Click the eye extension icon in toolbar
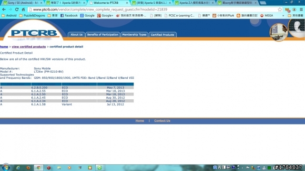This screenshot has height=171, width=305. coord(294,9)
